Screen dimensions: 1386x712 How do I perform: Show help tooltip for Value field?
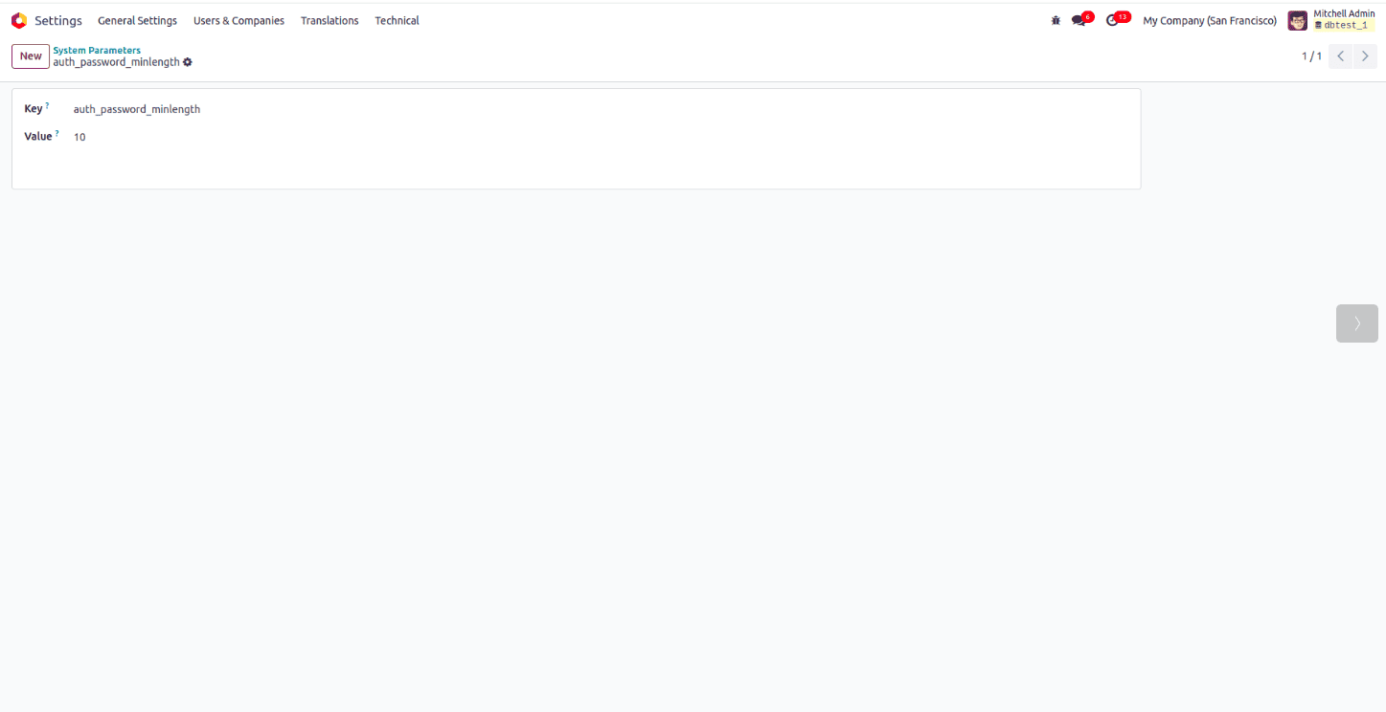(x=57, y=133)
